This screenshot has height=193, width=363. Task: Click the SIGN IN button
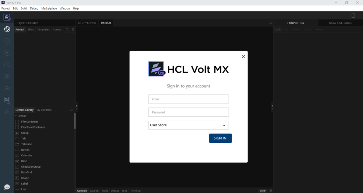pyautogui.click(x=221, y=138)
